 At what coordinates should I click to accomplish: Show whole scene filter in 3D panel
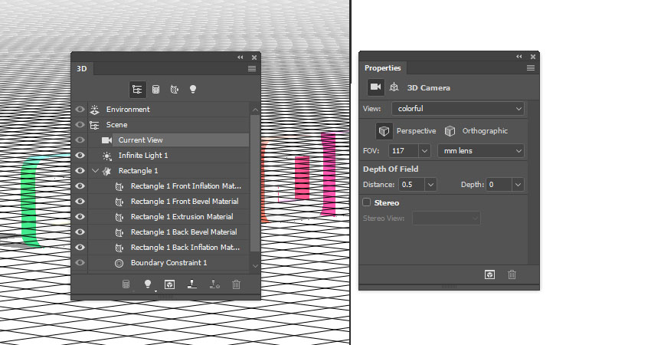[137, 90]
